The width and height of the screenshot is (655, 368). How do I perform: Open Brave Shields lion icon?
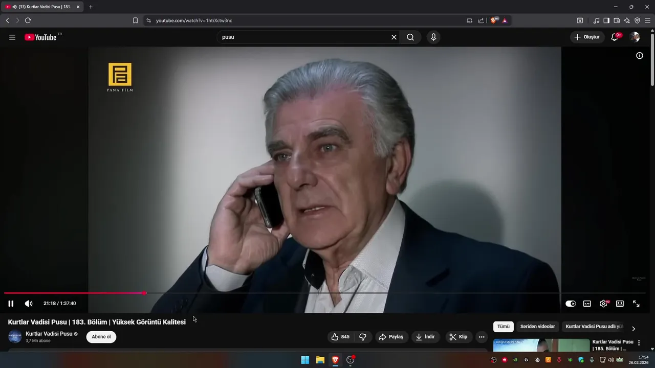[494, 20]
